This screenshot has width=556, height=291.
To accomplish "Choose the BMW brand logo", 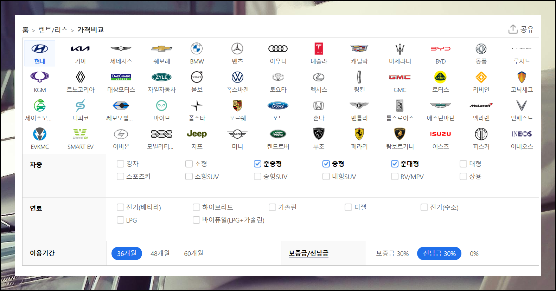I will (197, 48).
